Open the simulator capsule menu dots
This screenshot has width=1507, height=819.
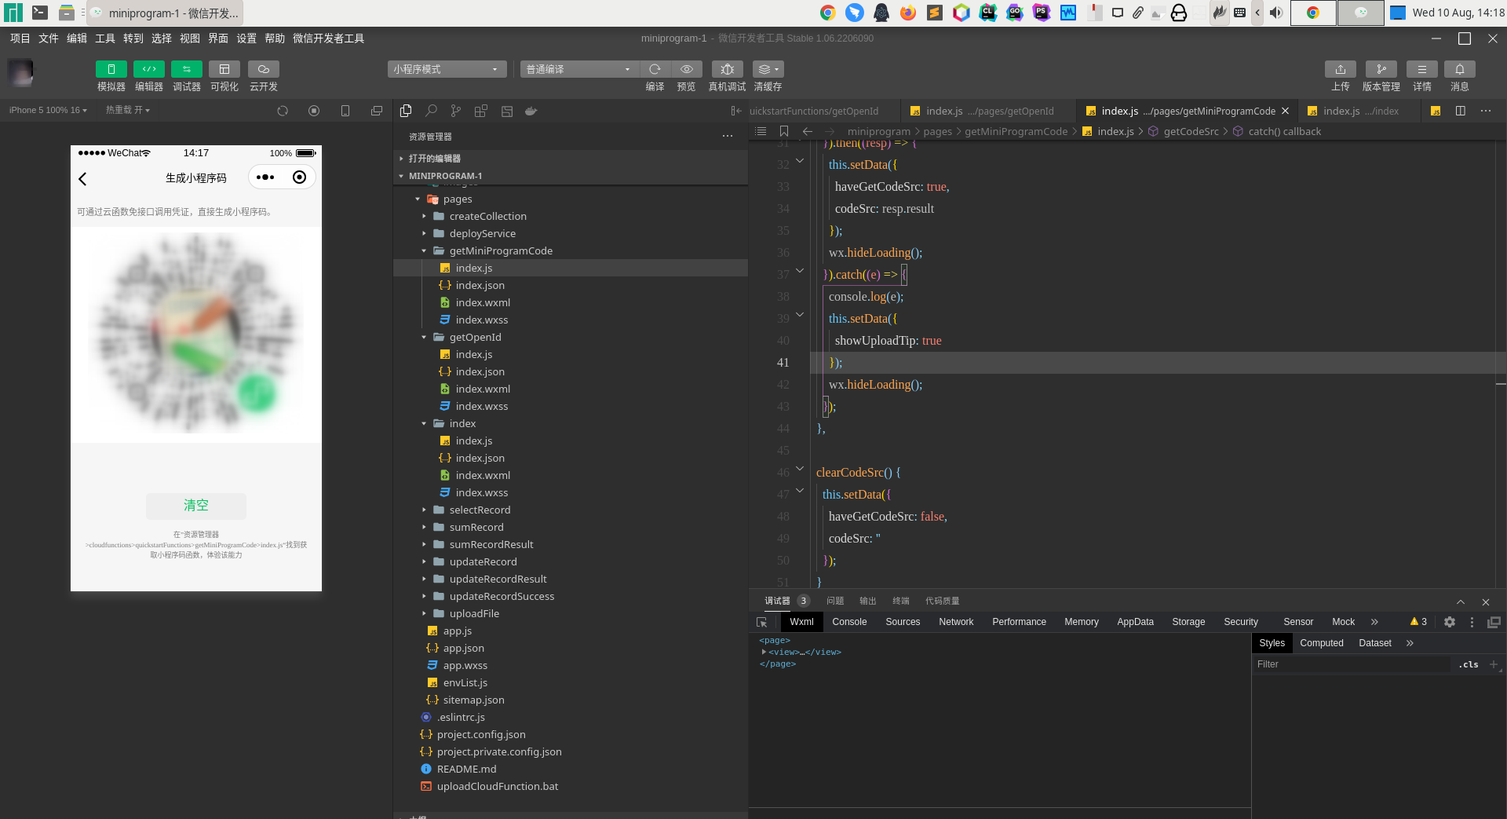(265, 177)
